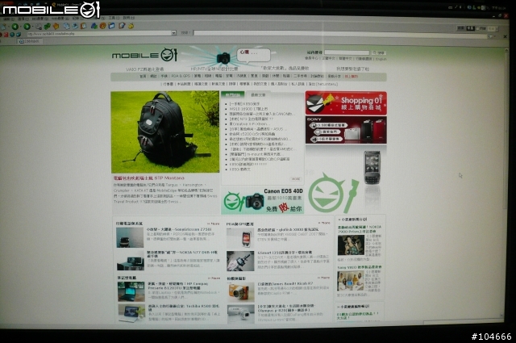
Task: Click the site search field on the web page
Action: point(347,52)
